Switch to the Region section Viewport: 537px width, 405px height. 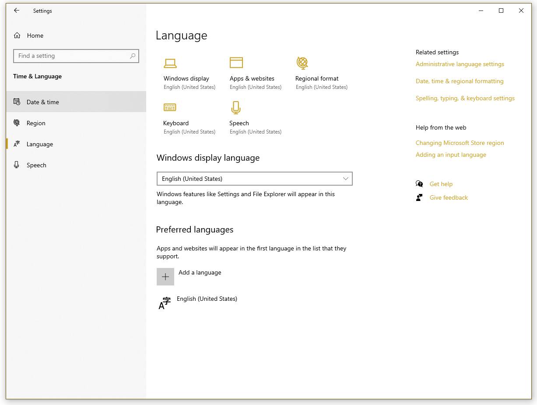coord(36,123)
